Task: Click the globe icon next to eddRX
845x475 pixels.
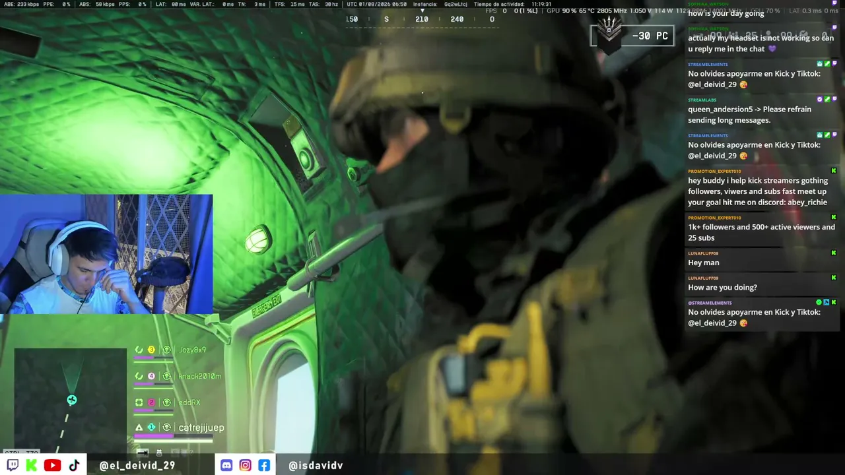Action: [167, 402]
